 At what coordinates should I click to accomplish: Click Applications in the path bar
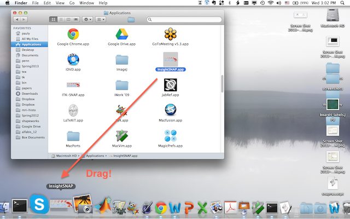[x=93, y=155]
